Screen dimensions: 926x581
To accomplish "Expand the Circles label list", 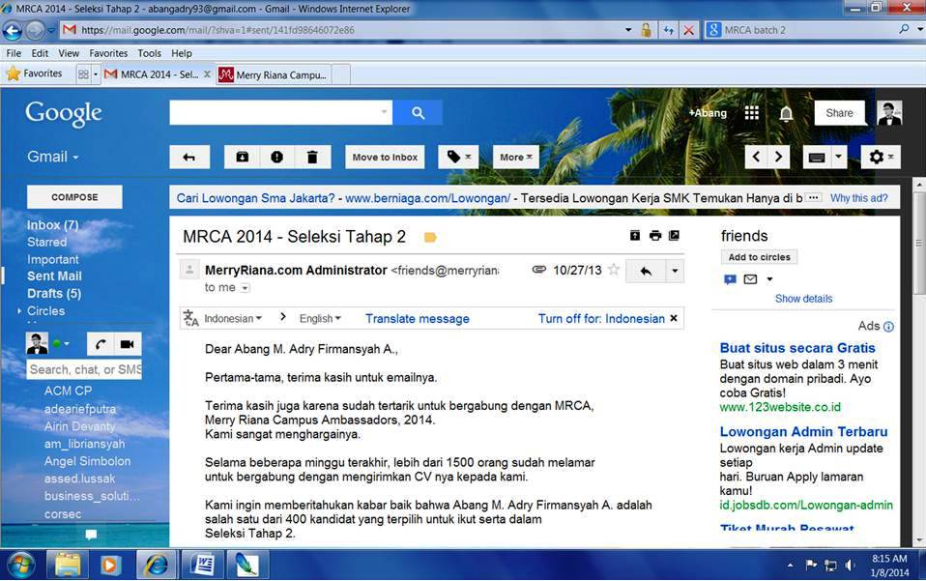I will pos(19,310).
